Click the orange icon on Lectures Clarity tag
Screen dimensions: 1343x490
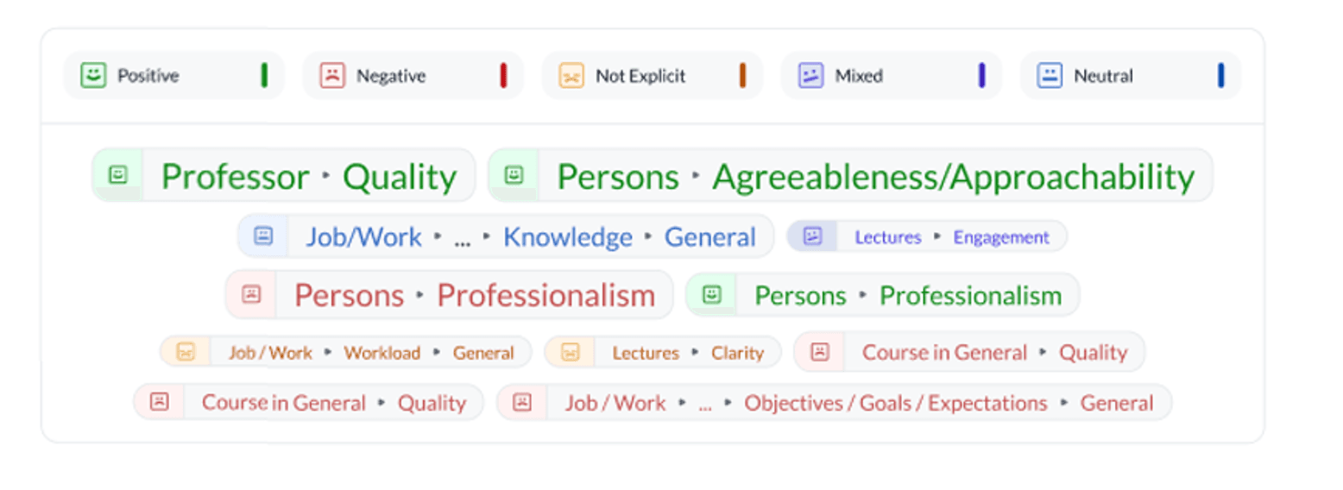click(x=570, y=352)
